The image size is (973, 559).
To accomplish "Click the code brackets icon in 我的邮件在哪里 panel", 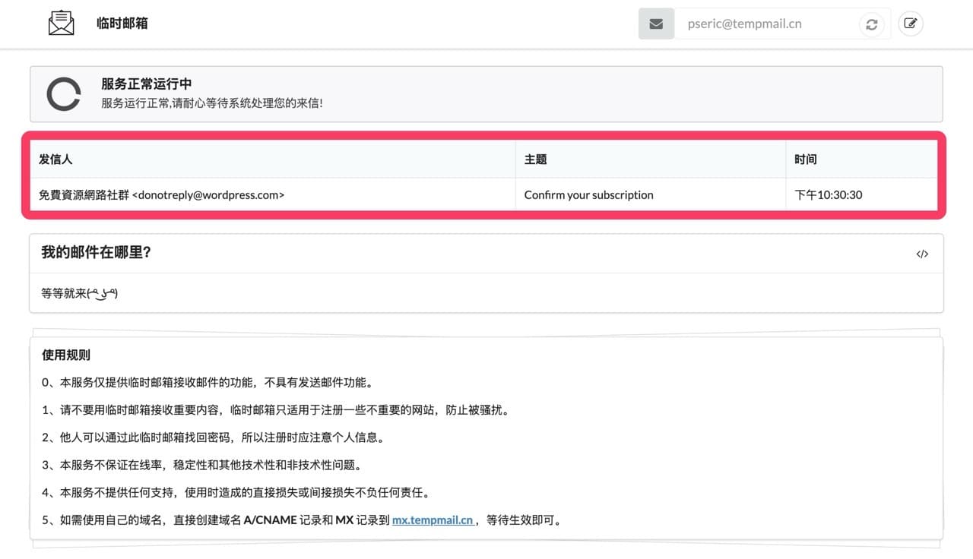I will click(x=922, y=254).
